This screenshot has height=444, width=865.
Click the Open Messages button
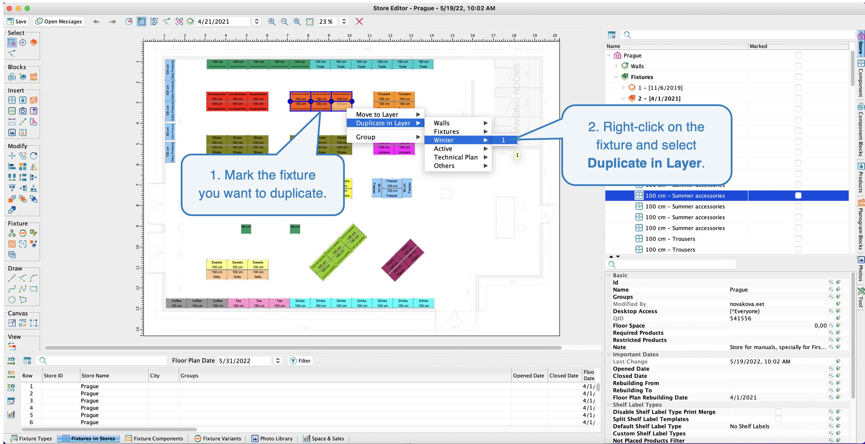point(59,22)
